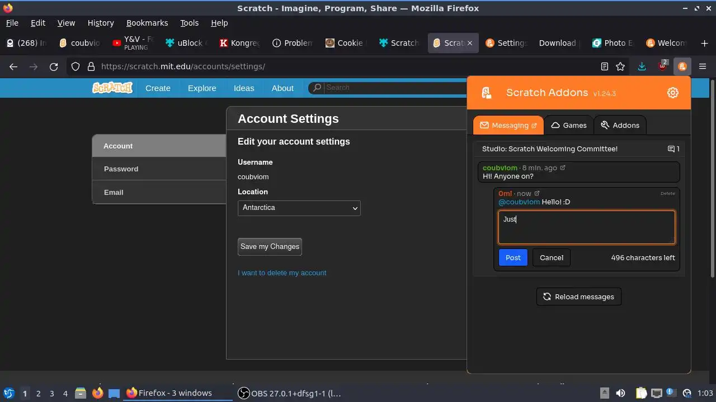
Task: Focus the reply text box
Action: coord(587,227)
